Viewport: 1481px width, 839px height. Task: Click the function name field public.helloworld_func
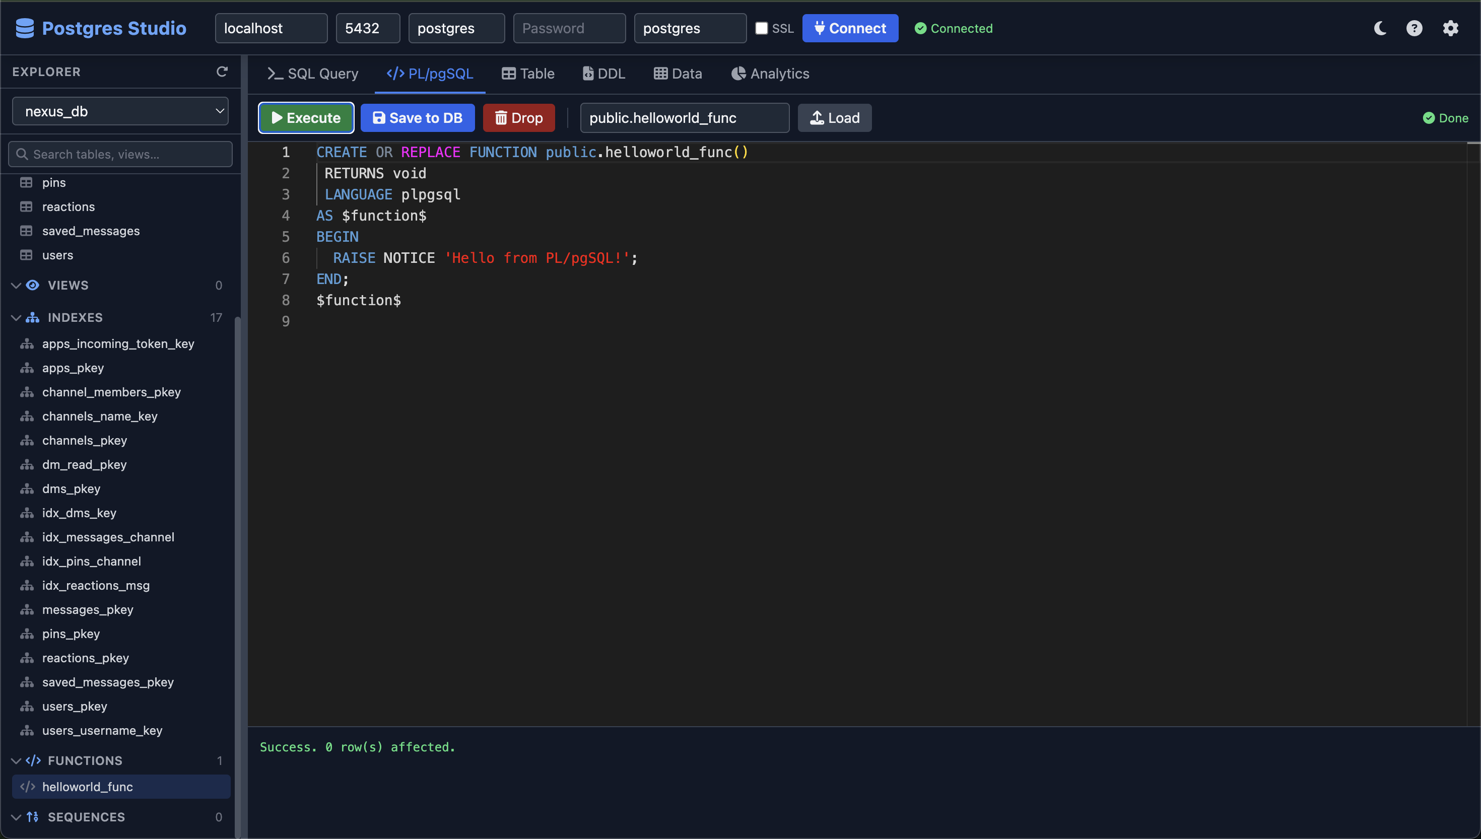click(x=685, y=118)
